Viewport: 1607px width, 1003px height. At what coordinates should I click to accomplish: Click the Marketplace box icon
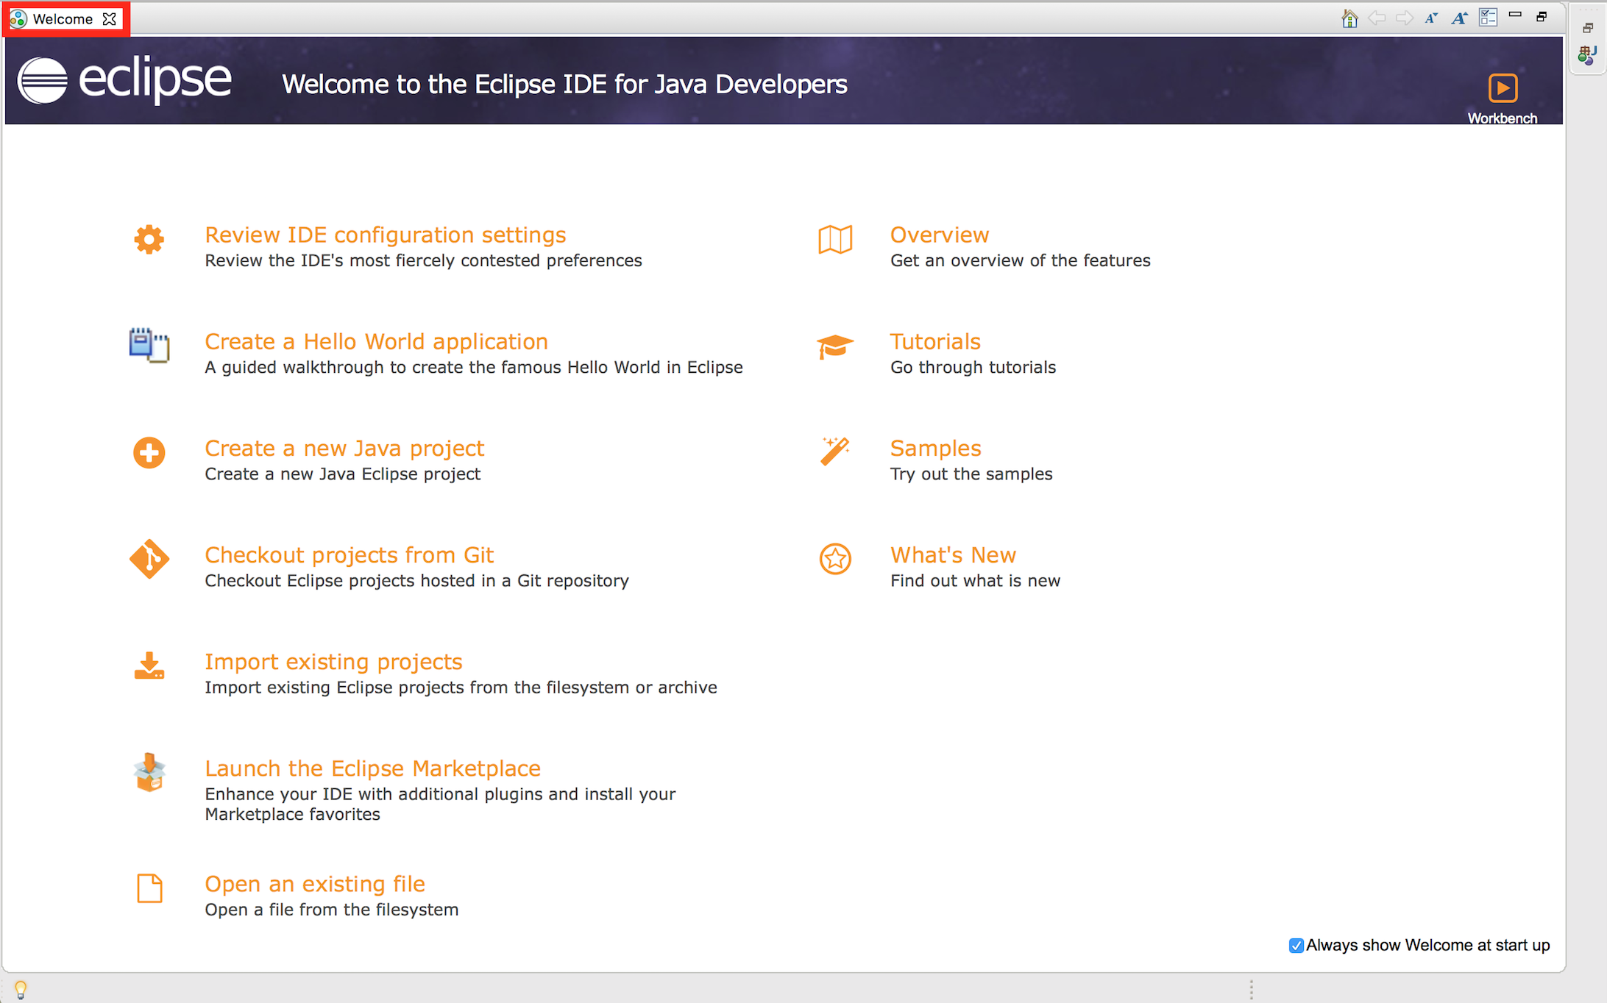click(149, 773)
